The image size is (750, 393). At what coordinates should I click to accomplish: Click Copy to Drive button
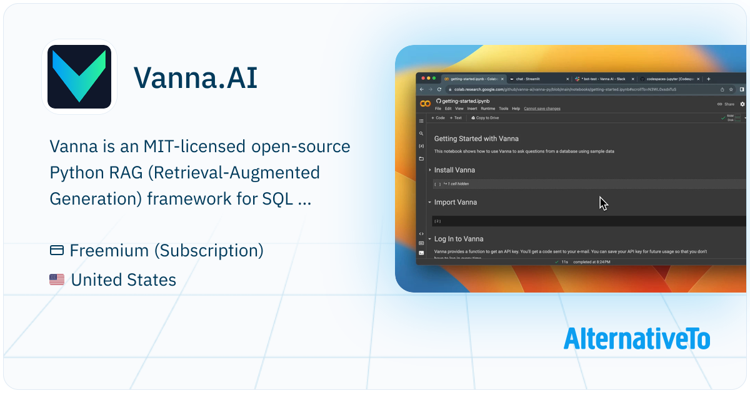pyautogui.click(x=485, y=118)
